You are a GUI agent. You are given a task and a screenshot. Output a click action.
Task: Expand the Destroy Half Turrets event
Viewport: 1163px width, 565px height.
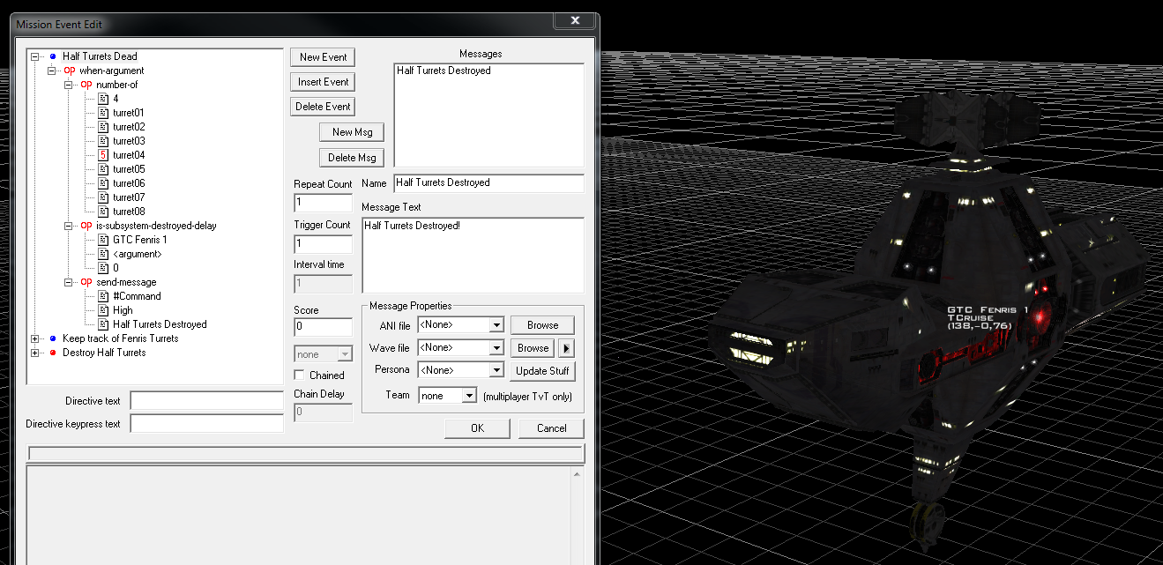(35, 353)
